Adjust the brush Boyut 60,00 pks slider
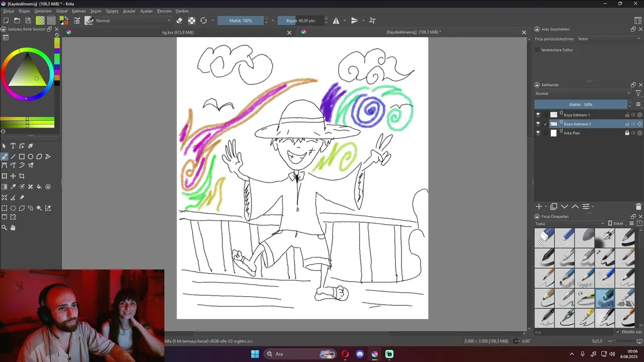The height and width of the screenshot is (362, 644). click(300, 21)
